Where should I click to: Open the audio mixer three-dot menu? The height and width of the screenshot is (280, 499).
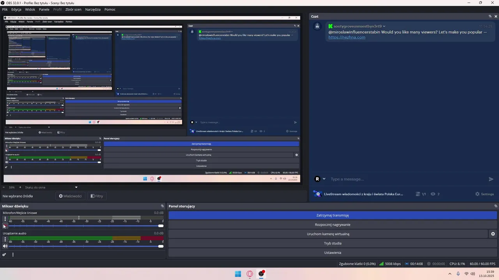[13, 255]
